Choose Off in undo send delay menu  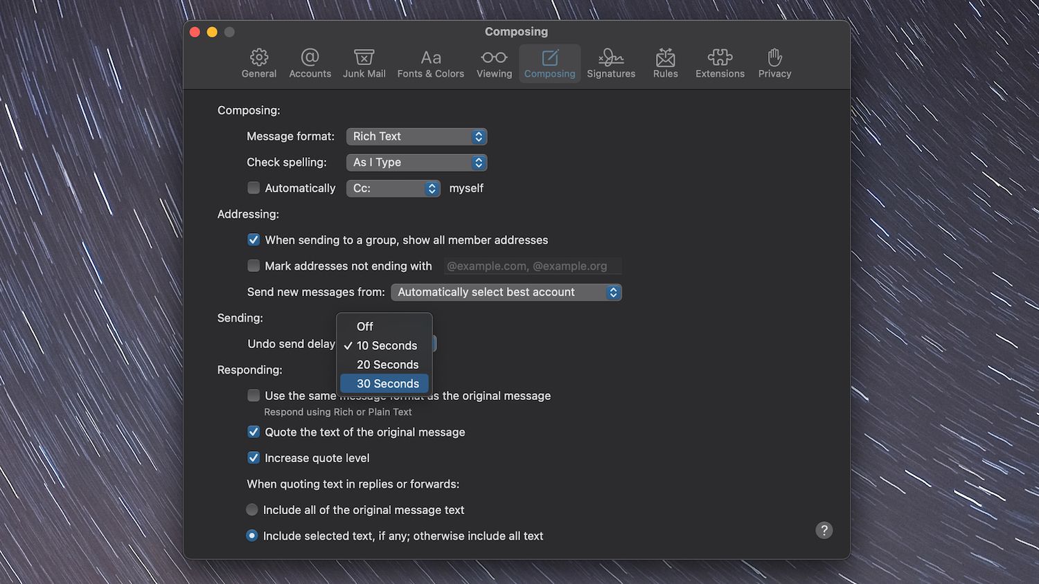pos(384,327)
